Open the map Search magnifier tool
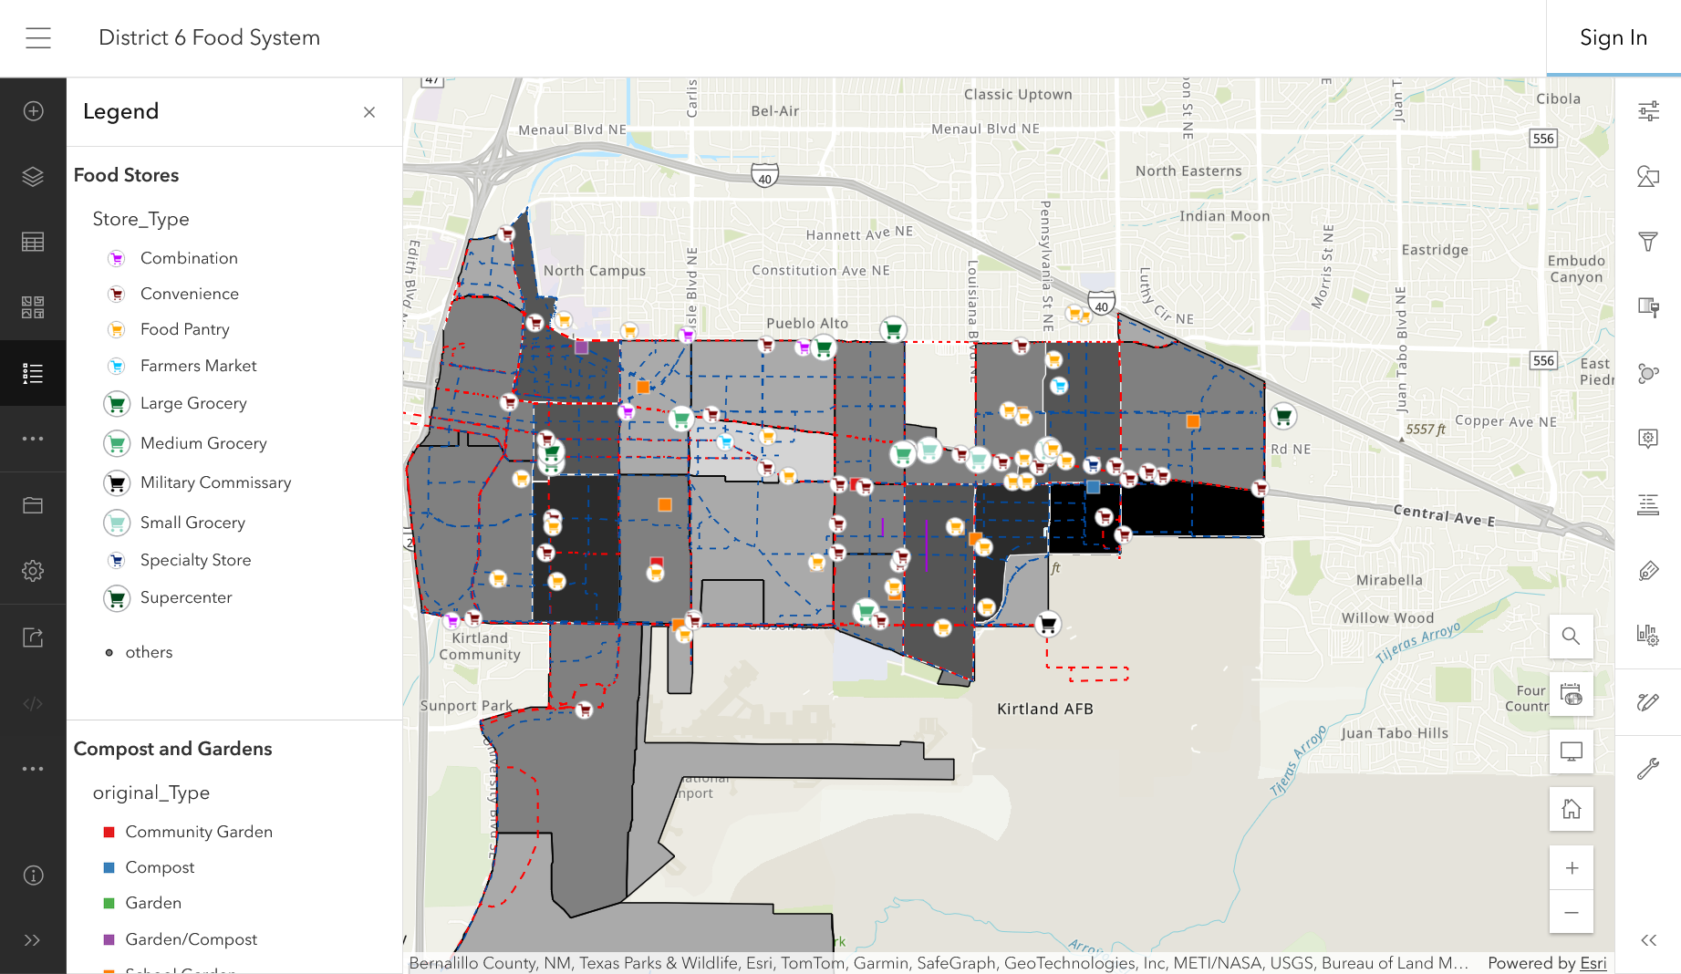1681x974 pixels. pos(1571,637)
